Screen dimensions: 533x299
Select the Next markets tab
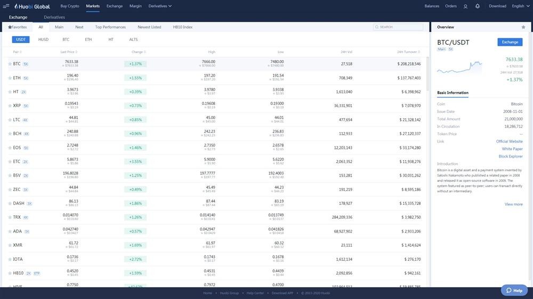pos(79,27)
